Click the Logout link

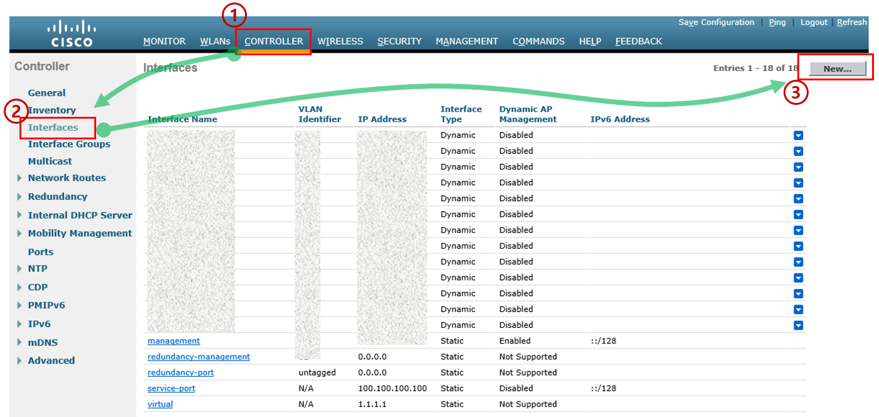tap(814, 23)
